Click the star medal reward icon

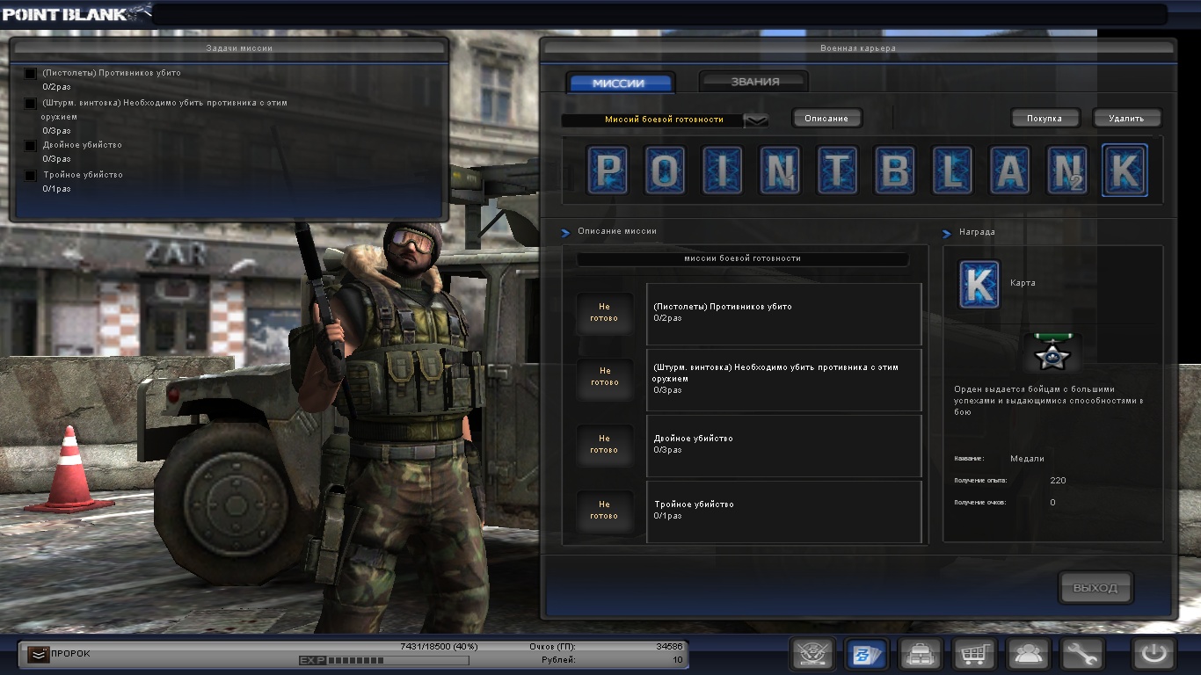[x=1052, y=353]
